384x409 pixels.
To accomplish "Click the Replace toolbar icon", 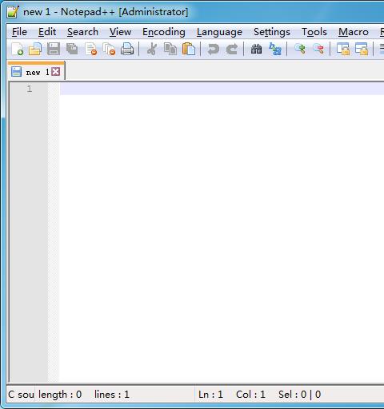I will 275,49.
